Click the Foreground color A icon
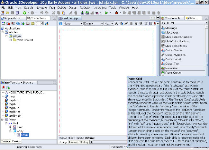Viewport: 209px width, 150px height. (116, 23)
